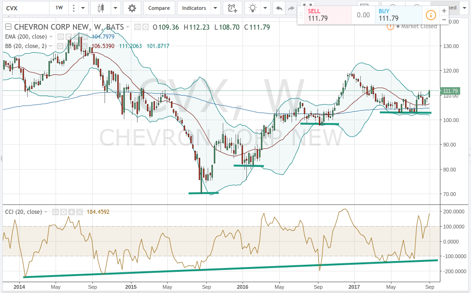Open the Indicators menu
The width and height of the screenshot is (471, 293).
tap(194, 8)
